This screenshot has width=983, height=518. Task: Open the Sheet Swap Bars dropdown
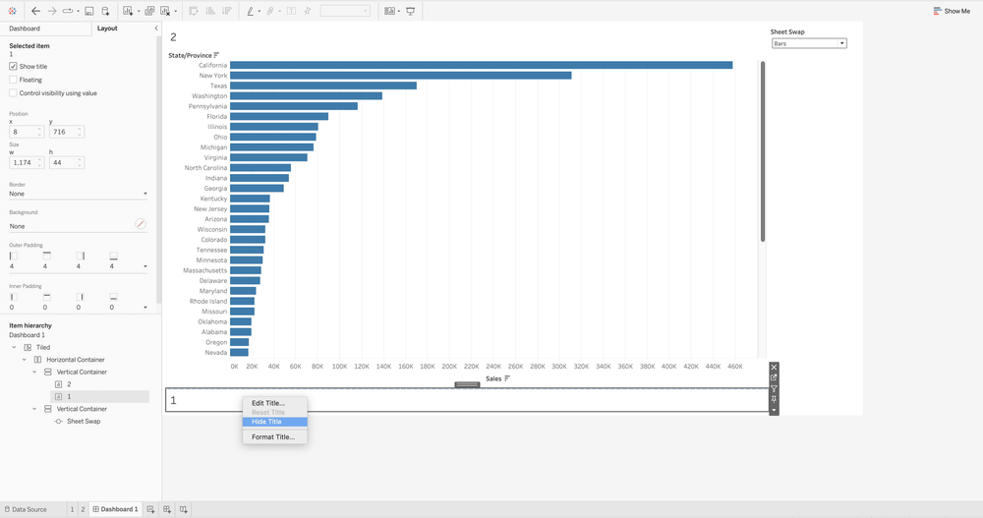(x=809, y=43)
